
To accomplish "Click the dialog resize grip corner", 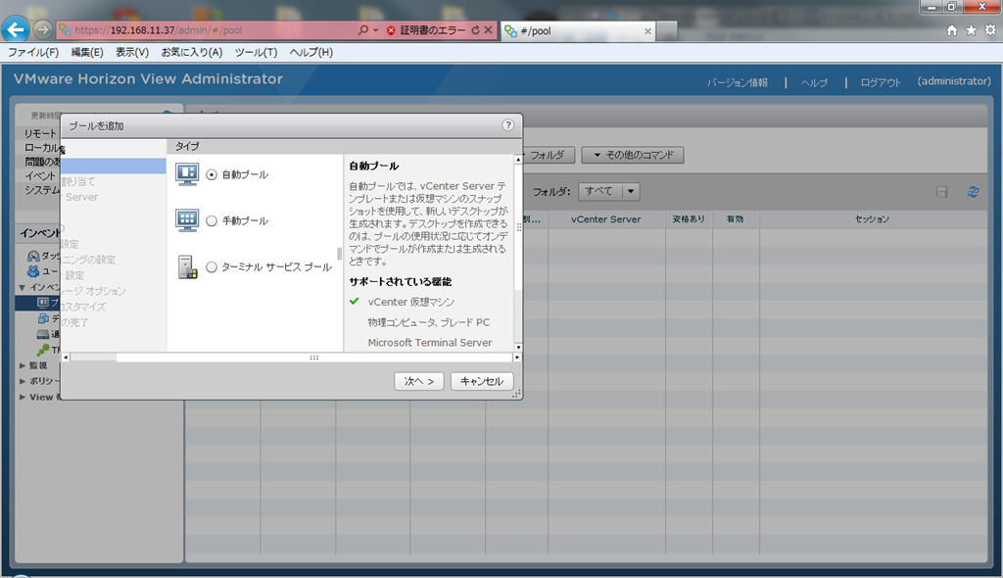I will [516, 394].
